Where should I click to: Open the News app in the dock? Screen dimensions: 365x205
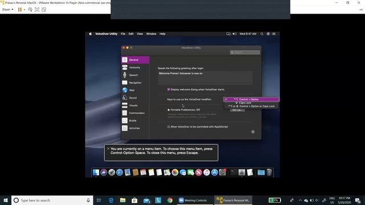tap(199, 173)
